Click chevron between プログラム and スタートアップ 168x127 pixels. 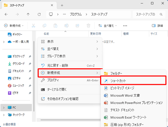coord(86,14)
